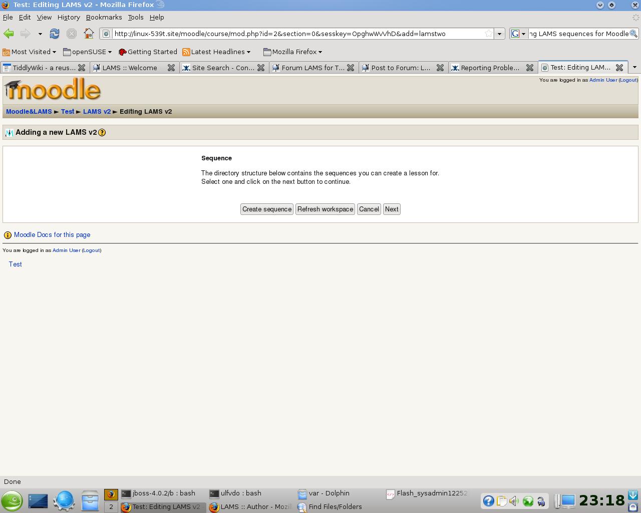
Task: Open the help icon beside Adding a new LAMS v2
Action: click(x=102, y=133)
